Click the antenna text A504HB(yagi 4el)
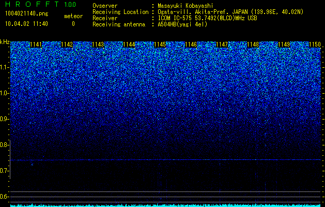Screen dimensions: 325x207 pos(182,24)
